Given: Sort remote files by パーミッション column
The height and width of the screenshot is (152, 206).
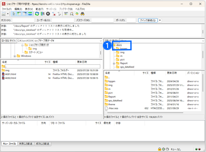Looking at the screenshot, I should pyautogui.click(x=193, y=73).
